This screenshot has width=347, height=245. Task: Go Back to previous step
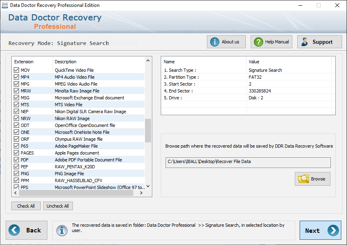click(x=27, y=230)
